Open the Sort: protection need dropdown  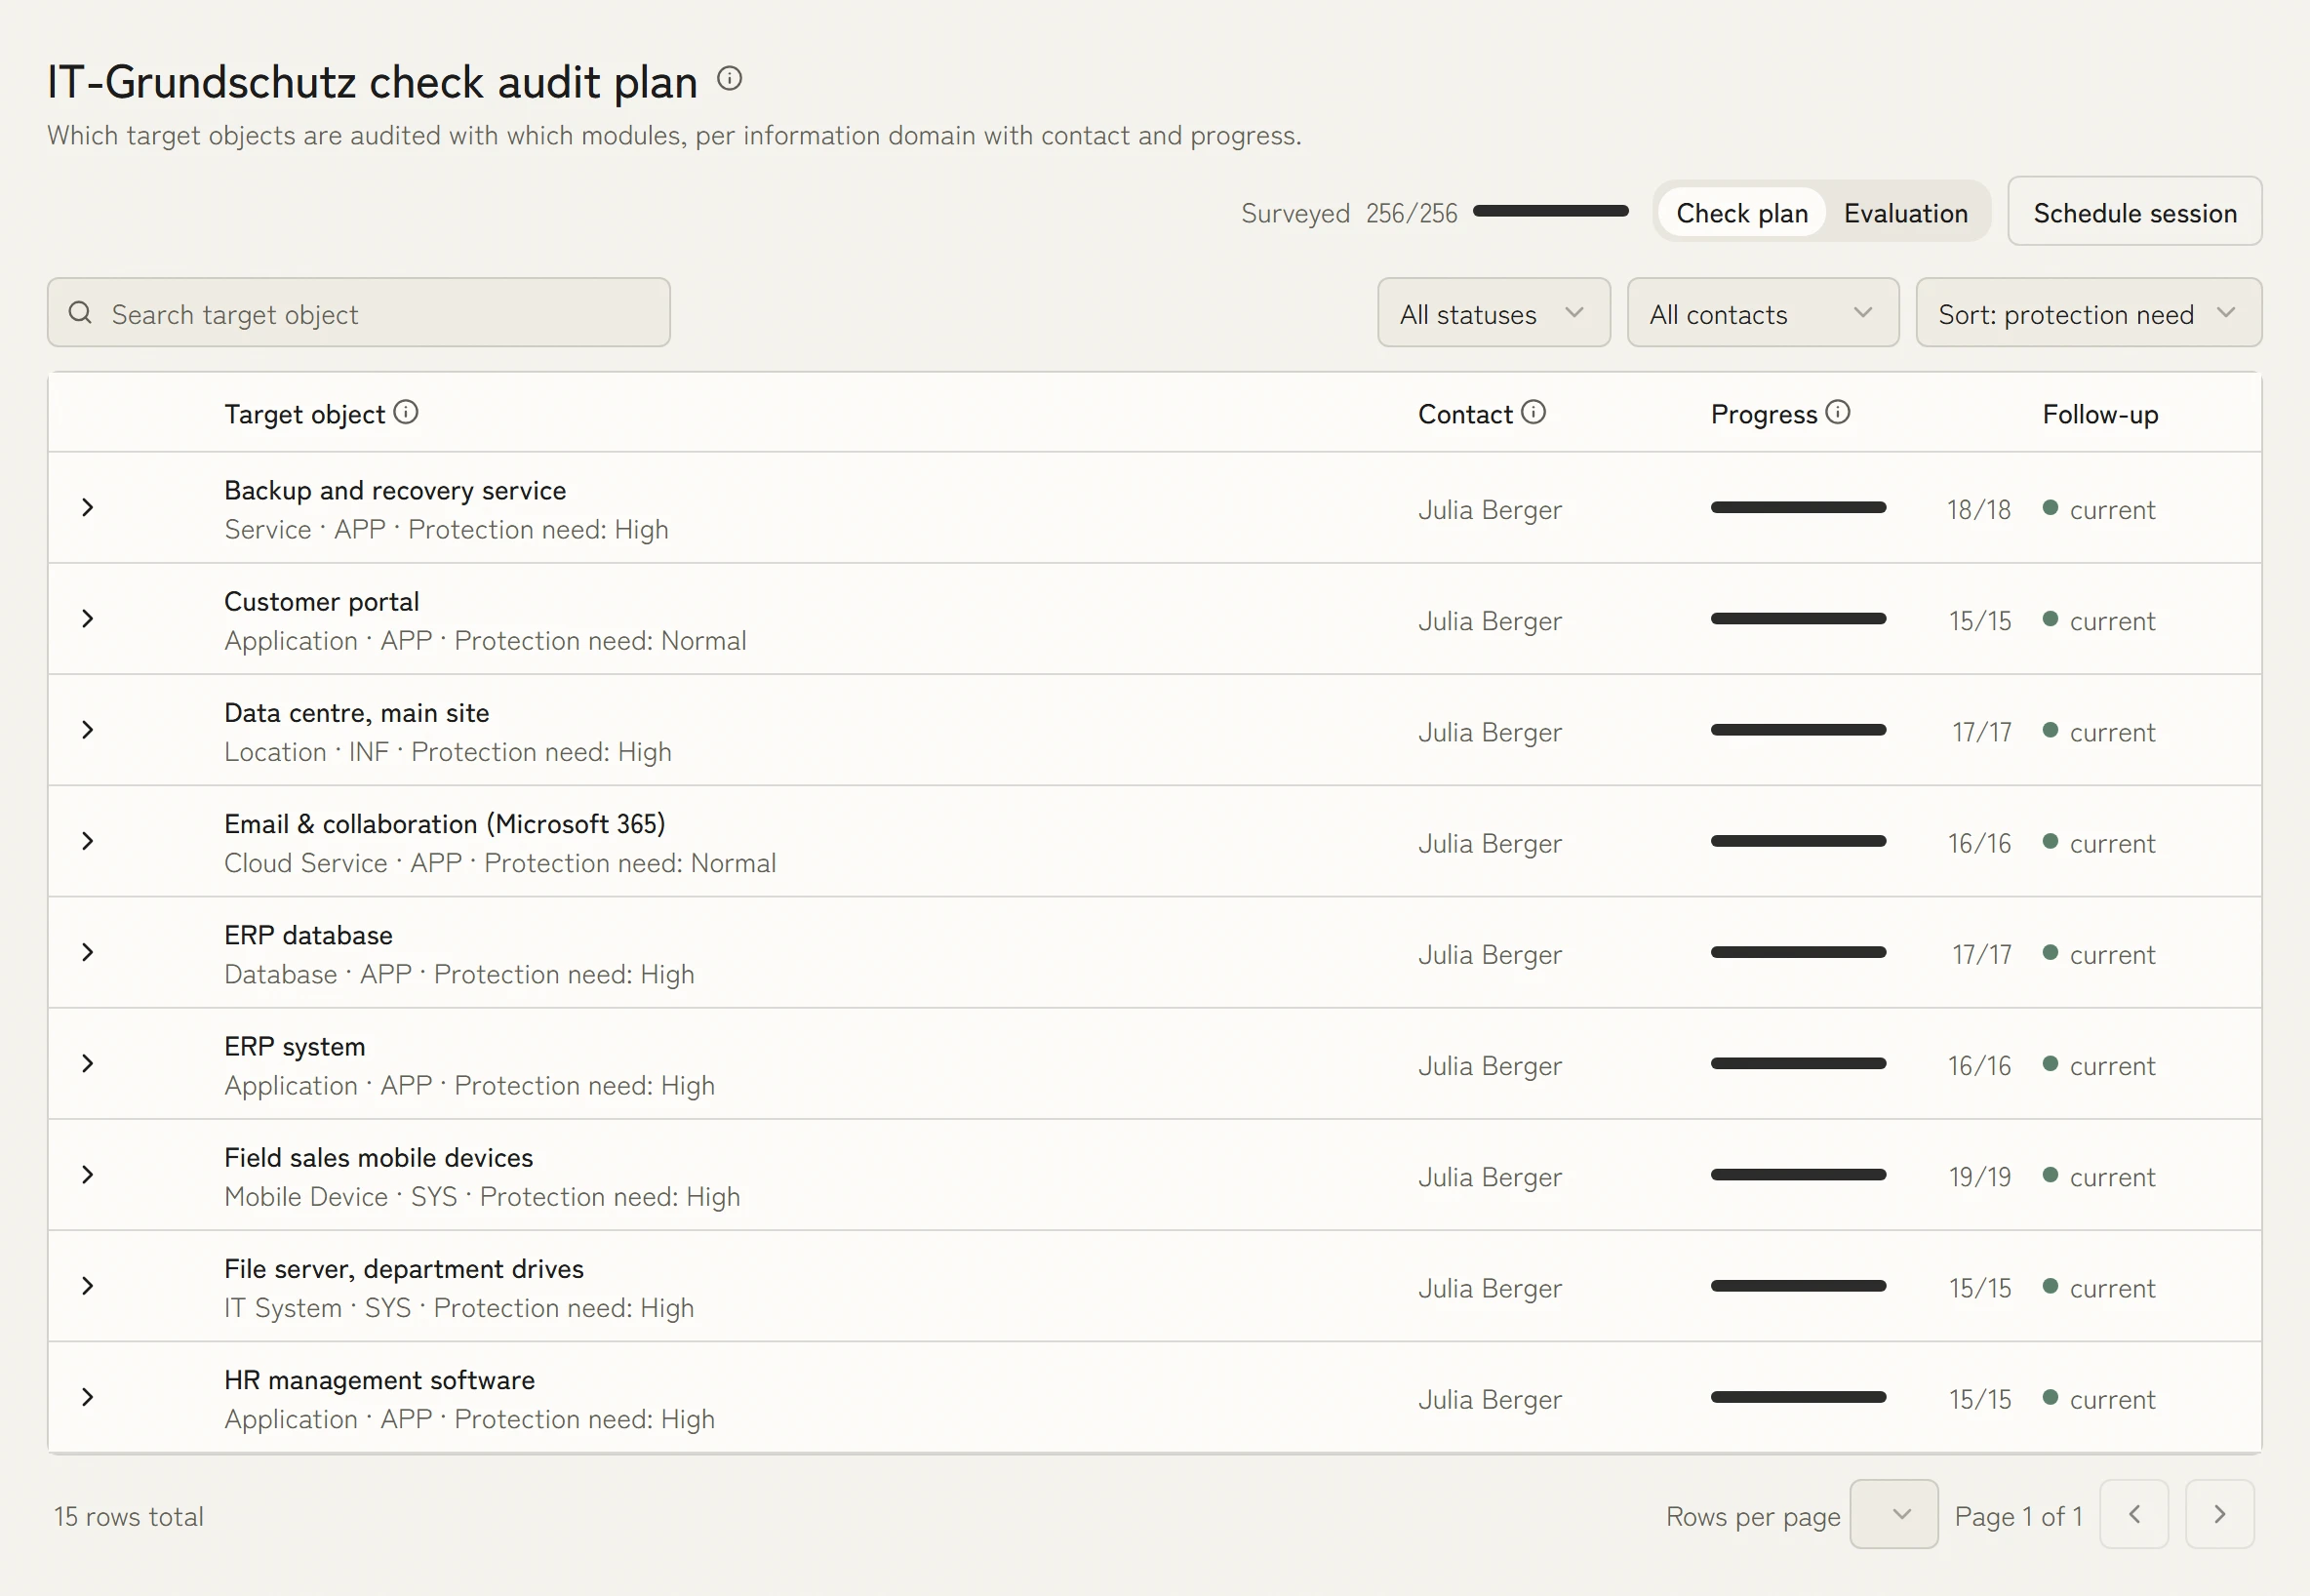2088,313
